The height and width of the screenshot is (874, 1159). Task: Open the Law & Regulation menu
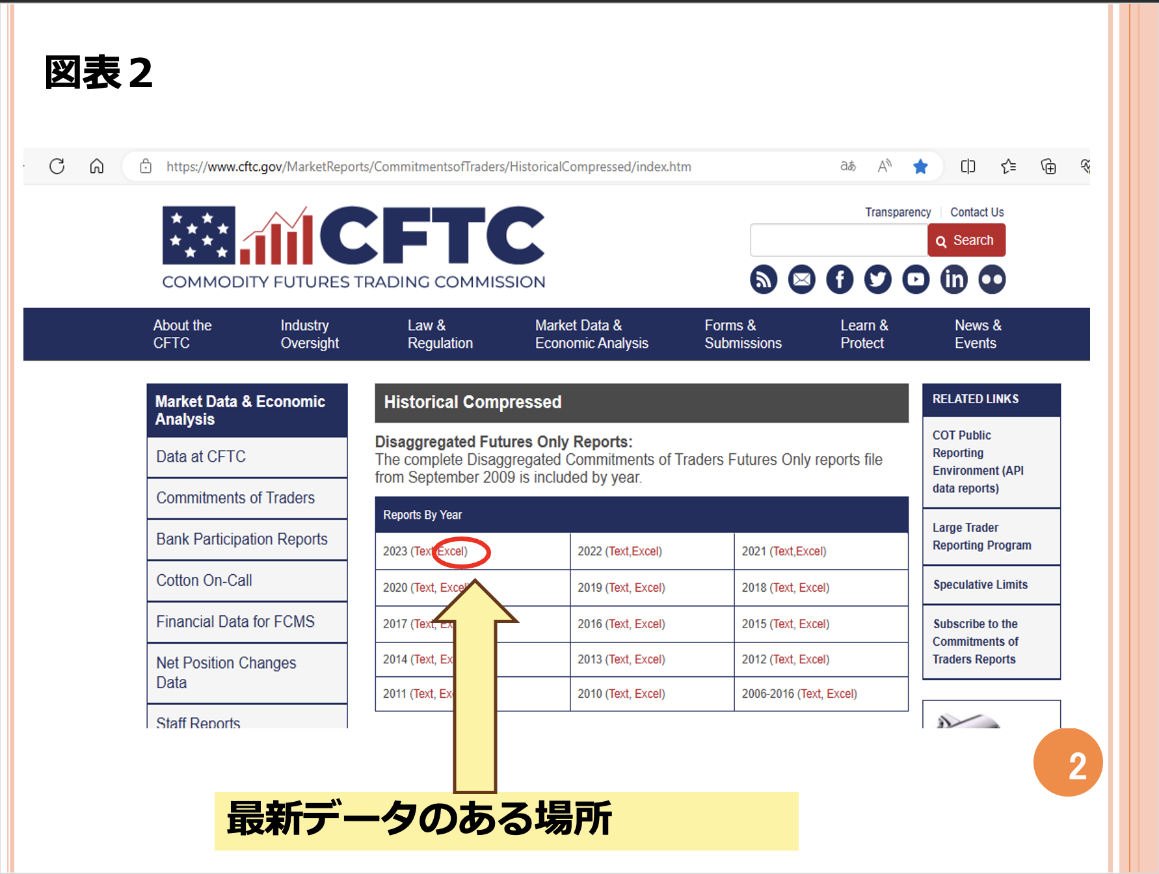(440, 334)
